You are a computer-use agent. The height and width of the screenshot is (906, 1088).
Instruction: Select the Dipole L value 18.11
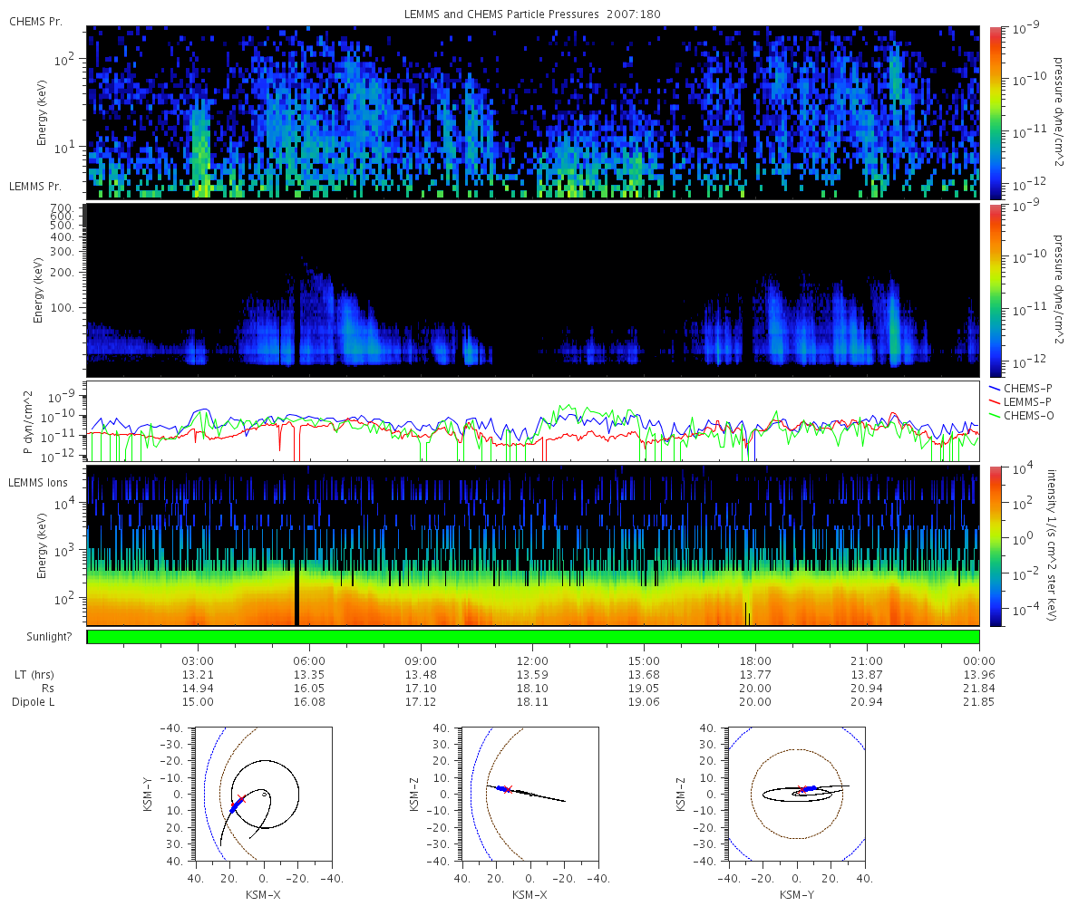pyautogui.click(x=532, y=702)
